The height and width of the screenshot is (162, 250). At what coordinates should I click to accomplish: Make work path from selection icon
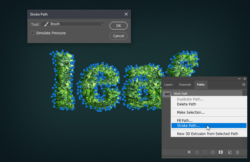click(213, 152)
